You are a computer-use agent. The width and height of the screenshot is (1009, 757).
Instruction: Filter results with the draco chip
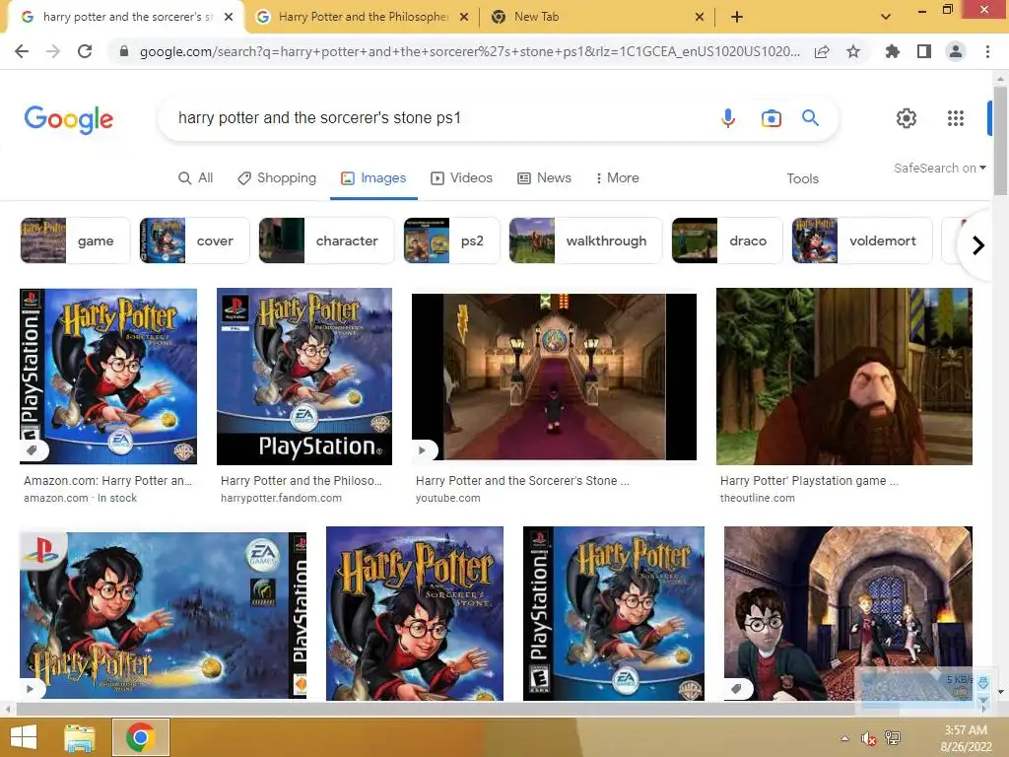[x=727, y=241]
